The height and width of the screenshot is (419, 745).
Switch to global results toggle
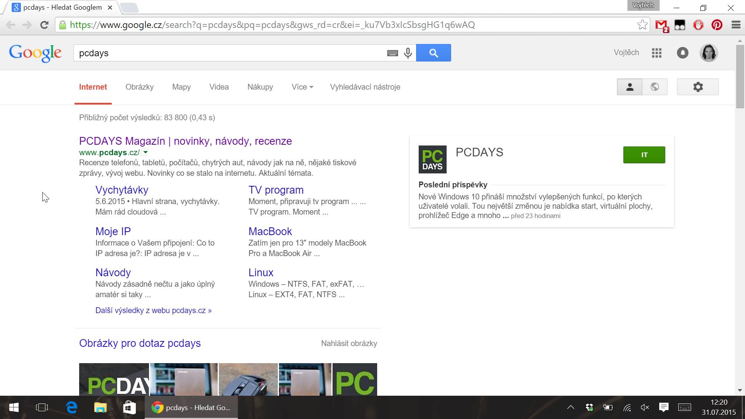(x=655, y=87)
